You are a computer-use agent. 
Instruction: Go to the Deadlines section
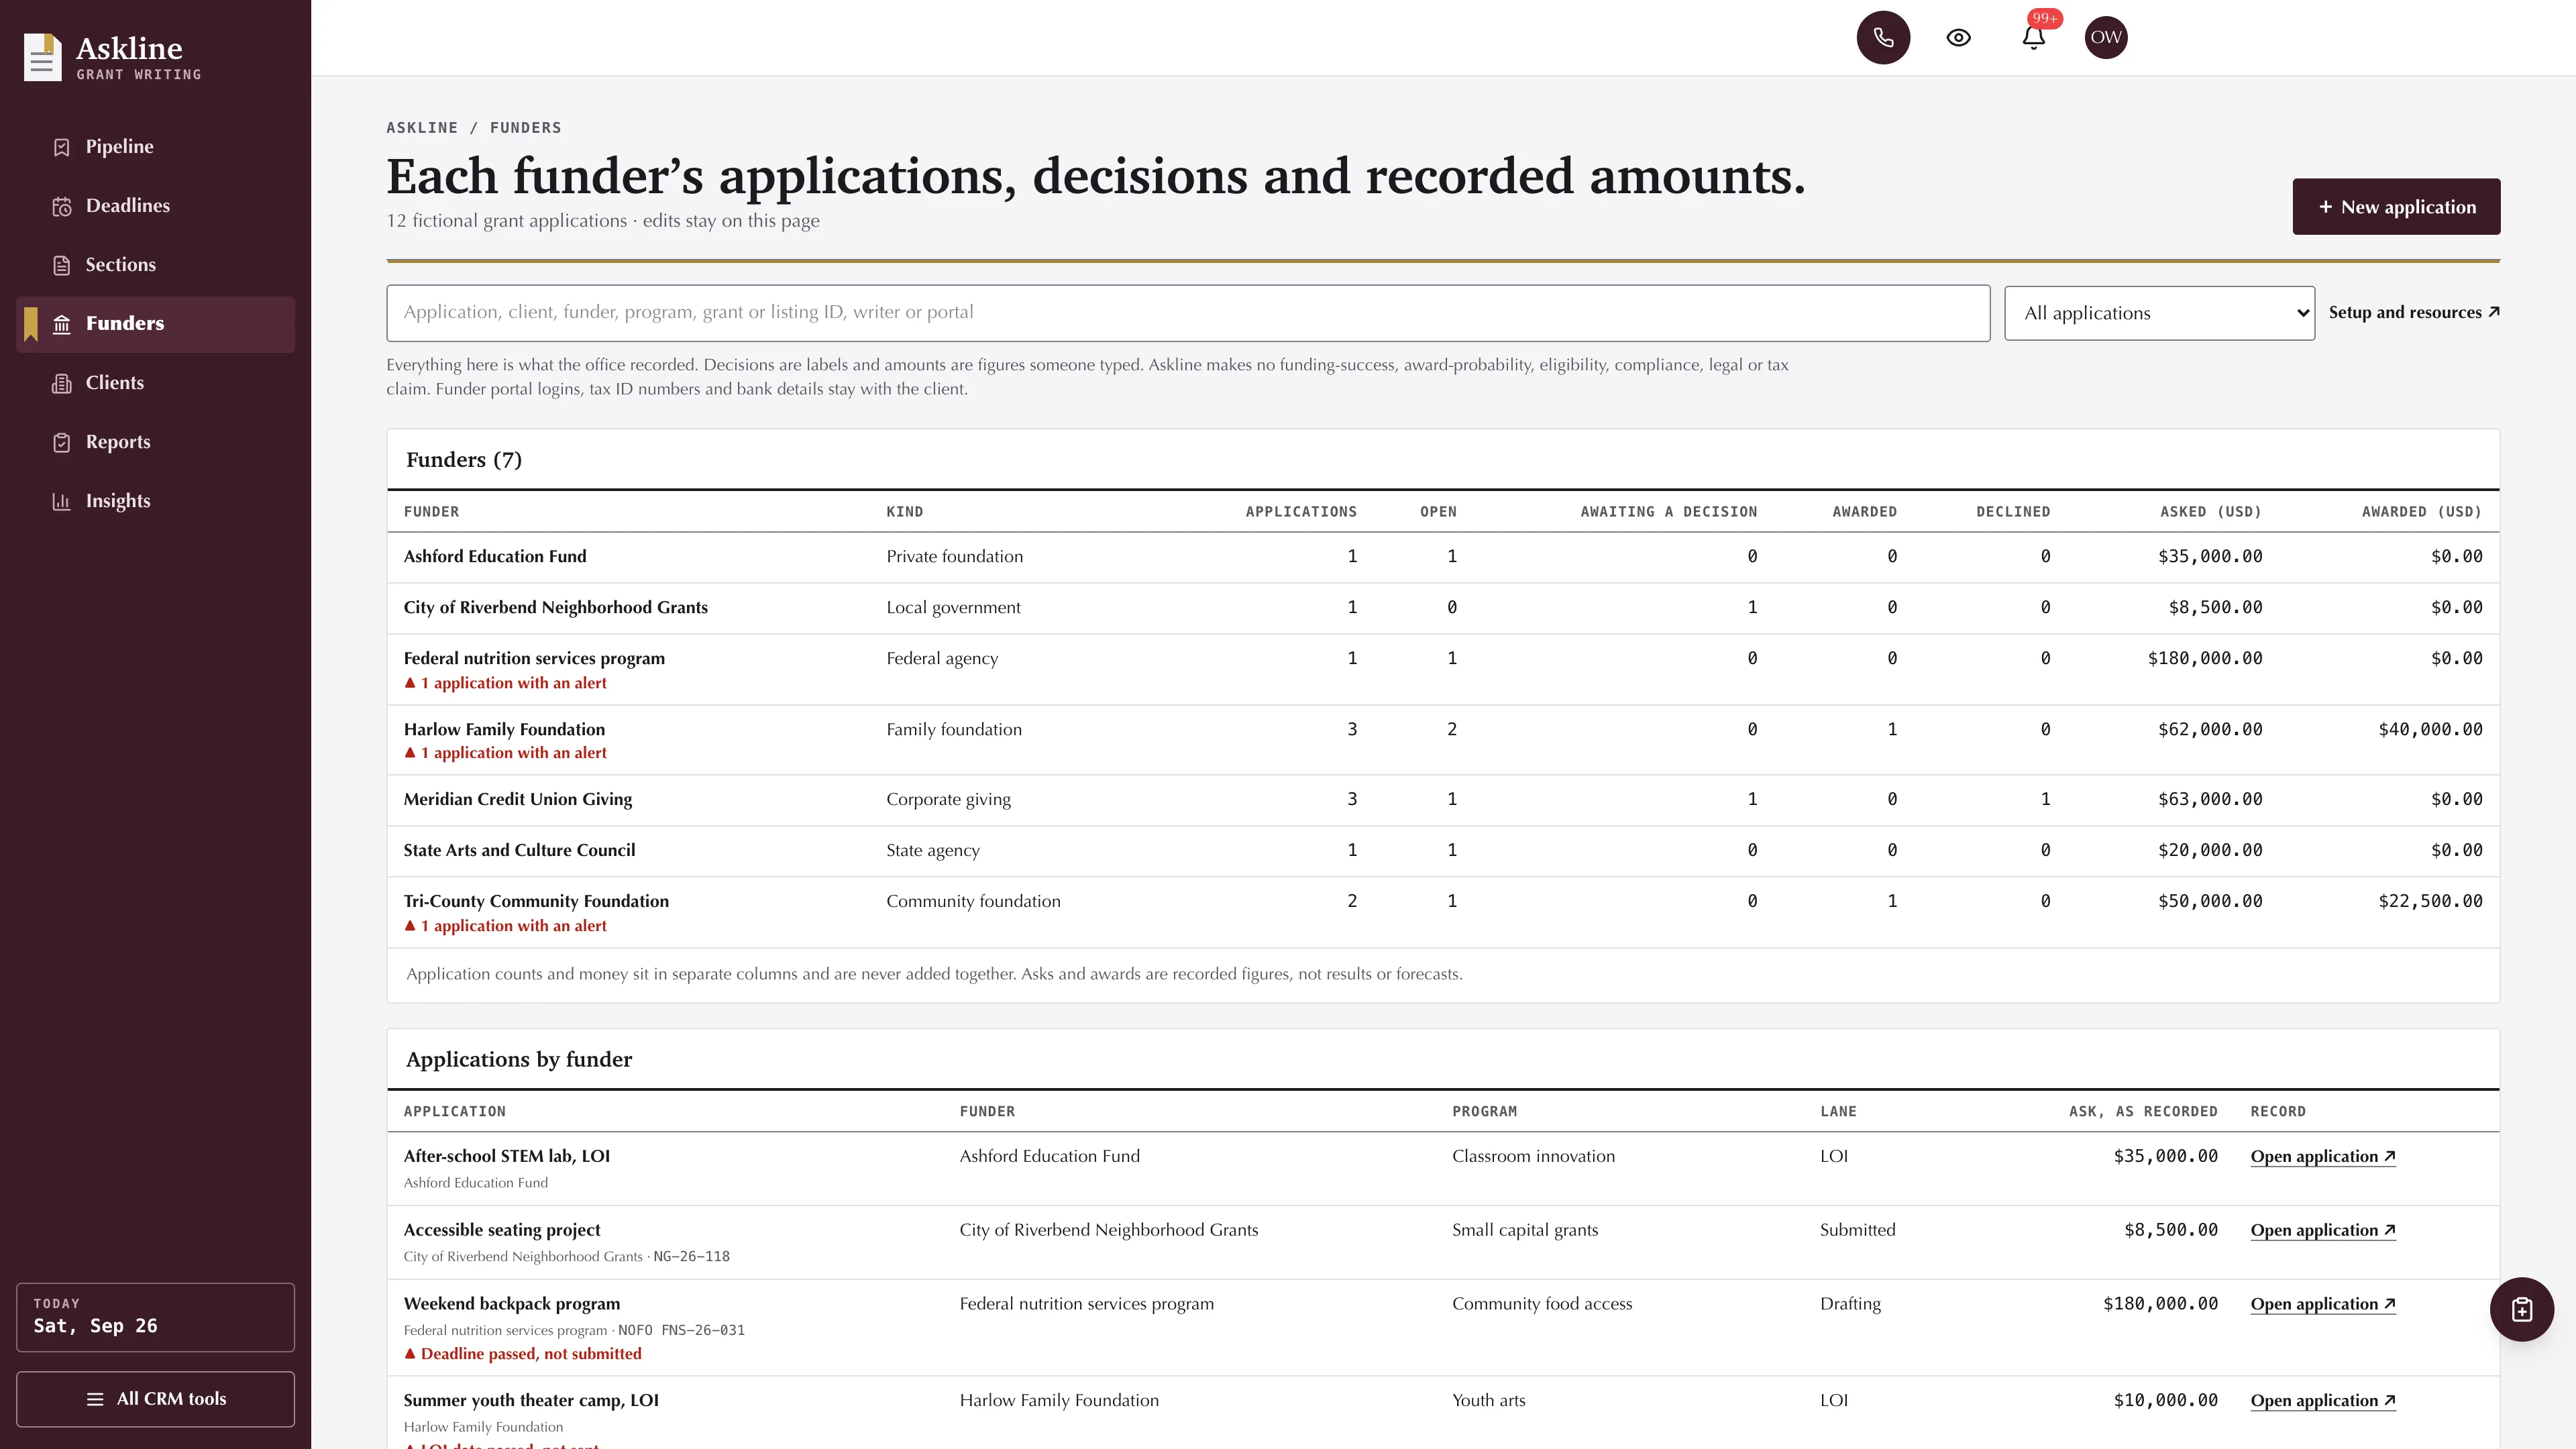[155, 206]
